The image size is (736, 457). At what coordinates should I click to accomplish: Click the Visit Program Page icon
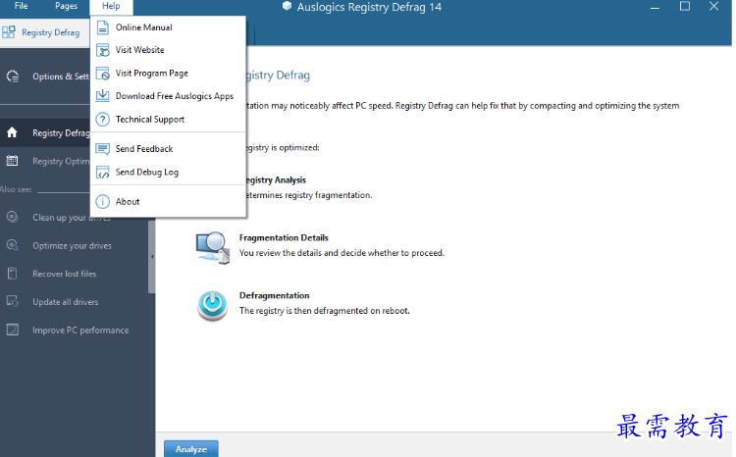click(102, 74)
